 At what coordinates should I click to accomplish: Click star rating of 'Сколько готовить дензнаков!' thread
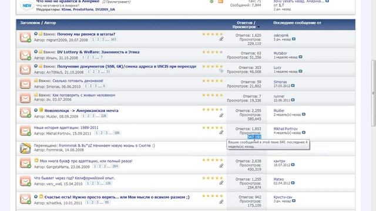pos(213,81)
